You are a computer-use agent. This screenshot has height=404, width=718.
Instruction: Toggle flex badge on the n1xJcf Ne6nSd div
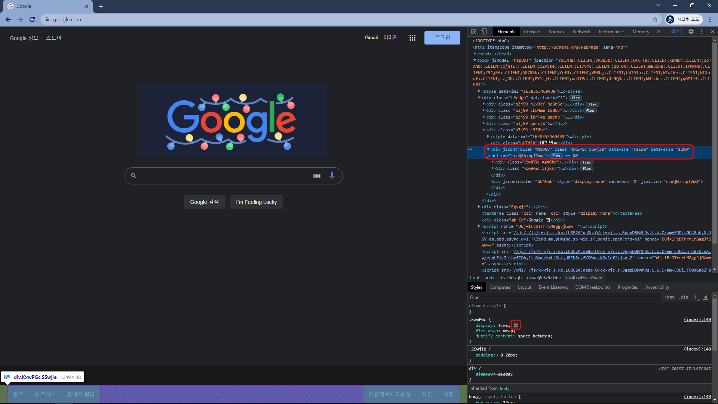(592, 104)
